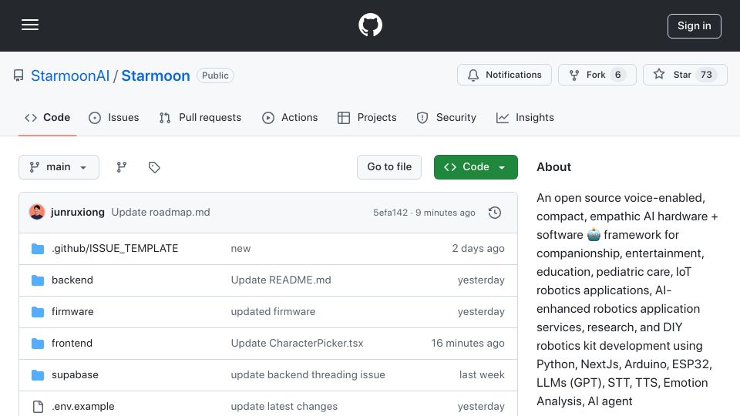
Task: Open the Pull requests tab
Action: click(x=200, y=117)
